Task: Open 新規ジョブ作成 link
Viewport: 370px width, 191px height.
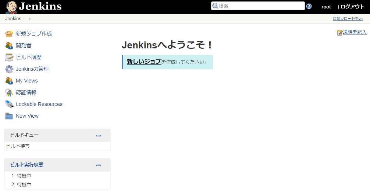Action: click(34, 34)
